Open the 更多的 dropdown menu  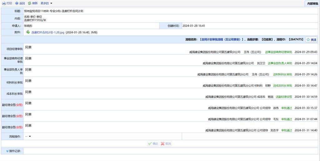coord(47,3)
